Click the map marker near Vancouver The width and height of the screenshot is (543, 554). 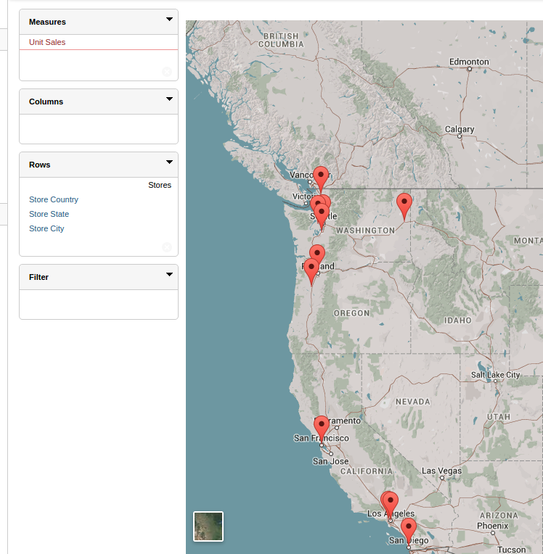[x=321, y=175]
